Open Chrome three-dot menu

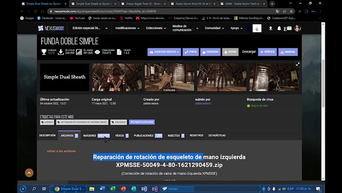point(320,11)
